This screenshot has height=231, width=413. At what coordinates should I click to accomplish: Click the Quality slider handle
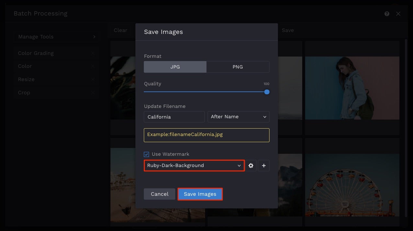point(267,92)
